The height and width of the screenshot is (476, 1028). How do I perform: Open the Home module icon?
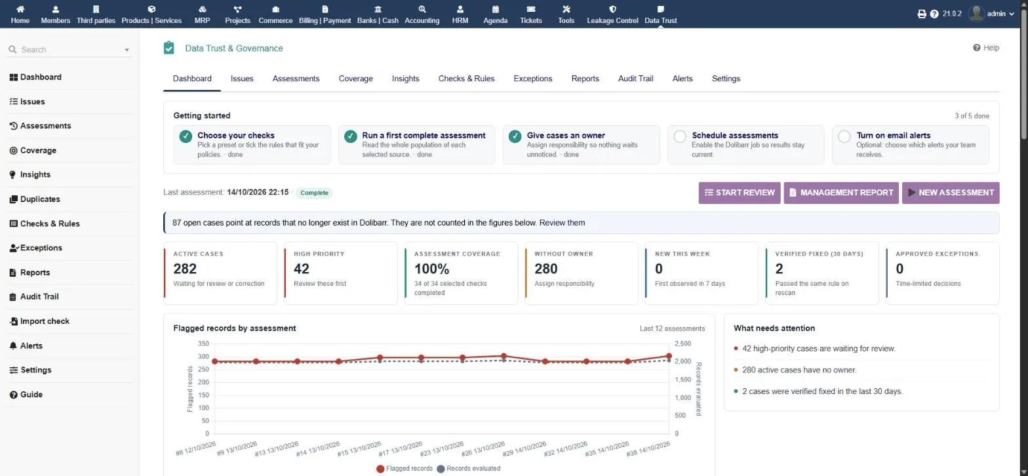tap(20, 10)
